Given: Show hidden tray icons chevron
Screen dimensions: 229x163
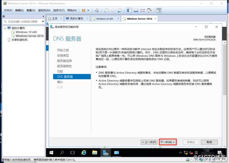Looking at the screenshot, I should pyautogui.click(x=180, y=153).
